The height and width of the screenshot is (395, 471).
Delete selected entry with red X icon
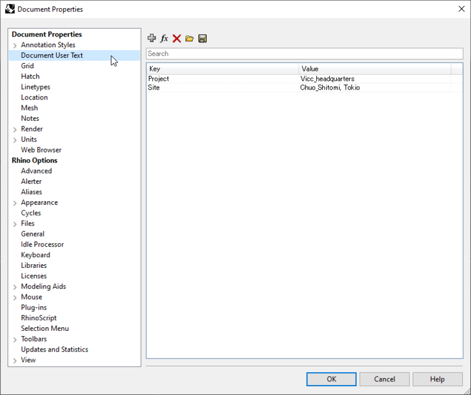click(177, 38)
